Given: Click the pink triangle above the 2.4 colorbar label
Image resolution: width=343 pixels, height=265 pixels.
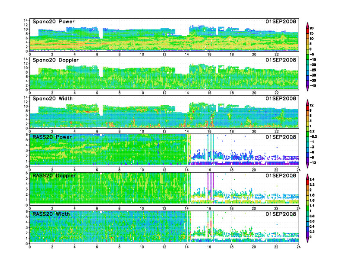Looking at the screenshot, I should click(307, 176).
